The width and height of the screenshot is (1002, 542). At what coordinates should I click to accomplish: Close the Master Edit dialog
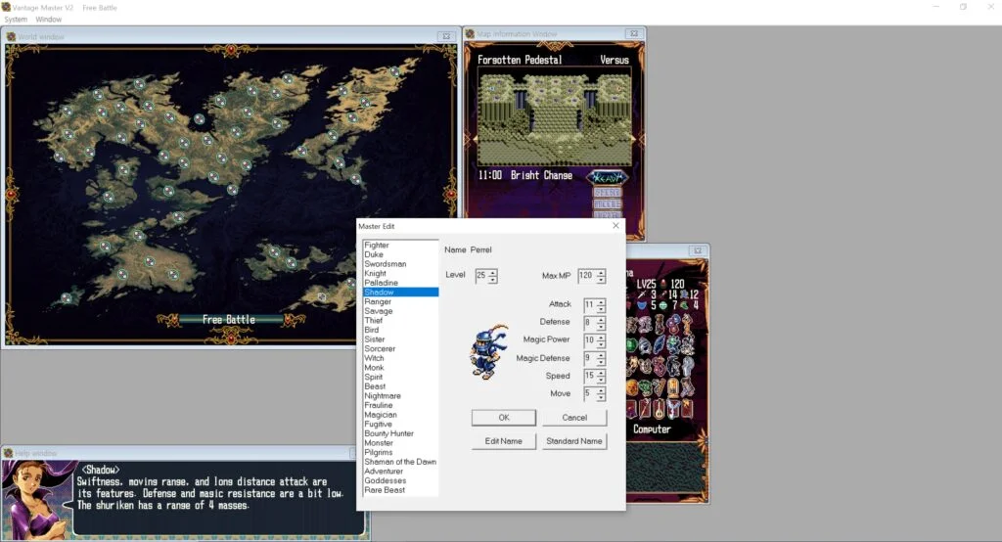click(x=615, y=226)
